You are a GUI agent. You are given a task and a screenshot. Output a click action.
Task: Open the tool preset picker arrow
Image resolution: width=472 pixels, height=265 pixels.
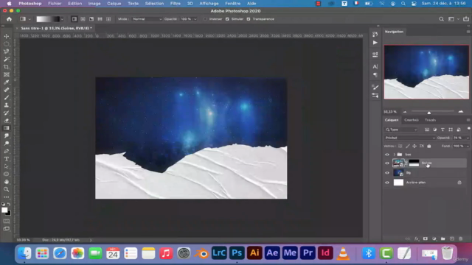coord(29,19)
